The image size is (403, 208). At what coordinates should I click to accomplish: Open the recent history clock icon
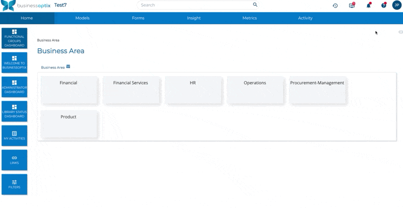coord(335,6)
